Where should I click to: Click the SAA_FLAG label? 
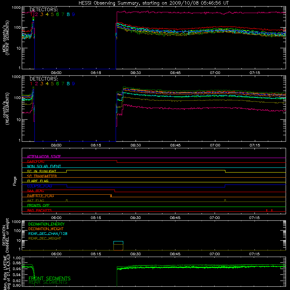[x=36, y=191]
